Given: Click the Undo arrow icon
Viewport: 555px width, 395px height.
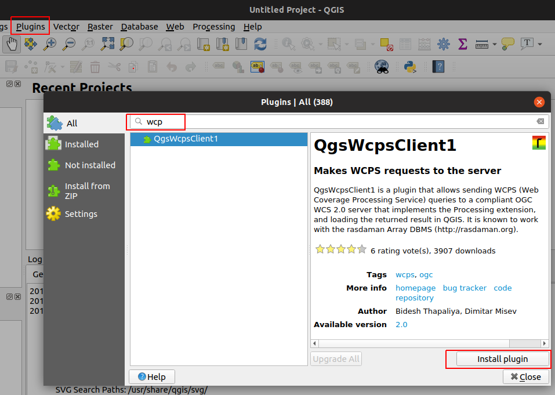Looking at the screenshot, I should 172,67.
